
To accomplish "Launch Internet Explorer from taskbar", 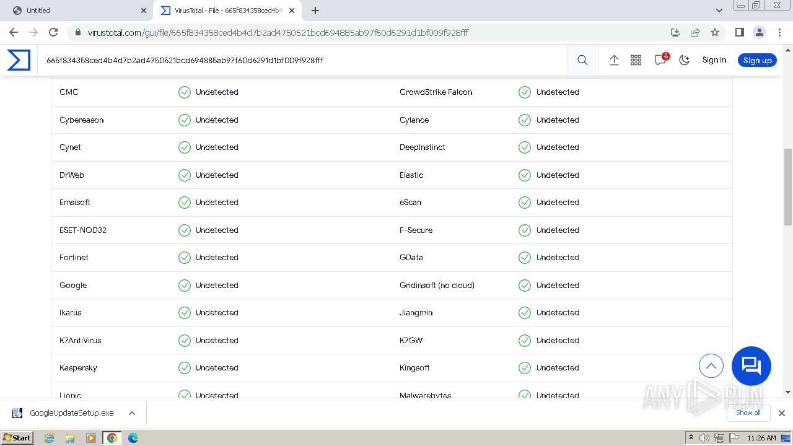I will 49,438.
